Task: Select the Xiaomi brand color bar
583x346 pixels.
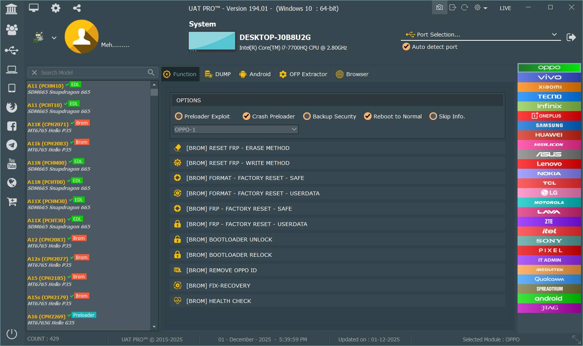Action: 549,87
